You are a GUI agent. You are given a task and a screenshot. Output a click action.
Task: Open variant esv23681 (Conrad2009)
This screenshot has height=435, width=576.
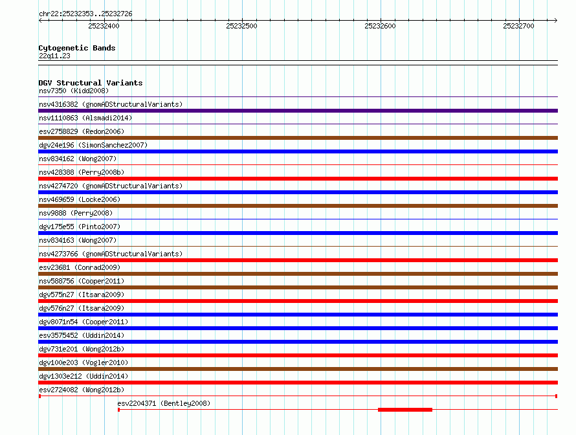tap(80, 267)
